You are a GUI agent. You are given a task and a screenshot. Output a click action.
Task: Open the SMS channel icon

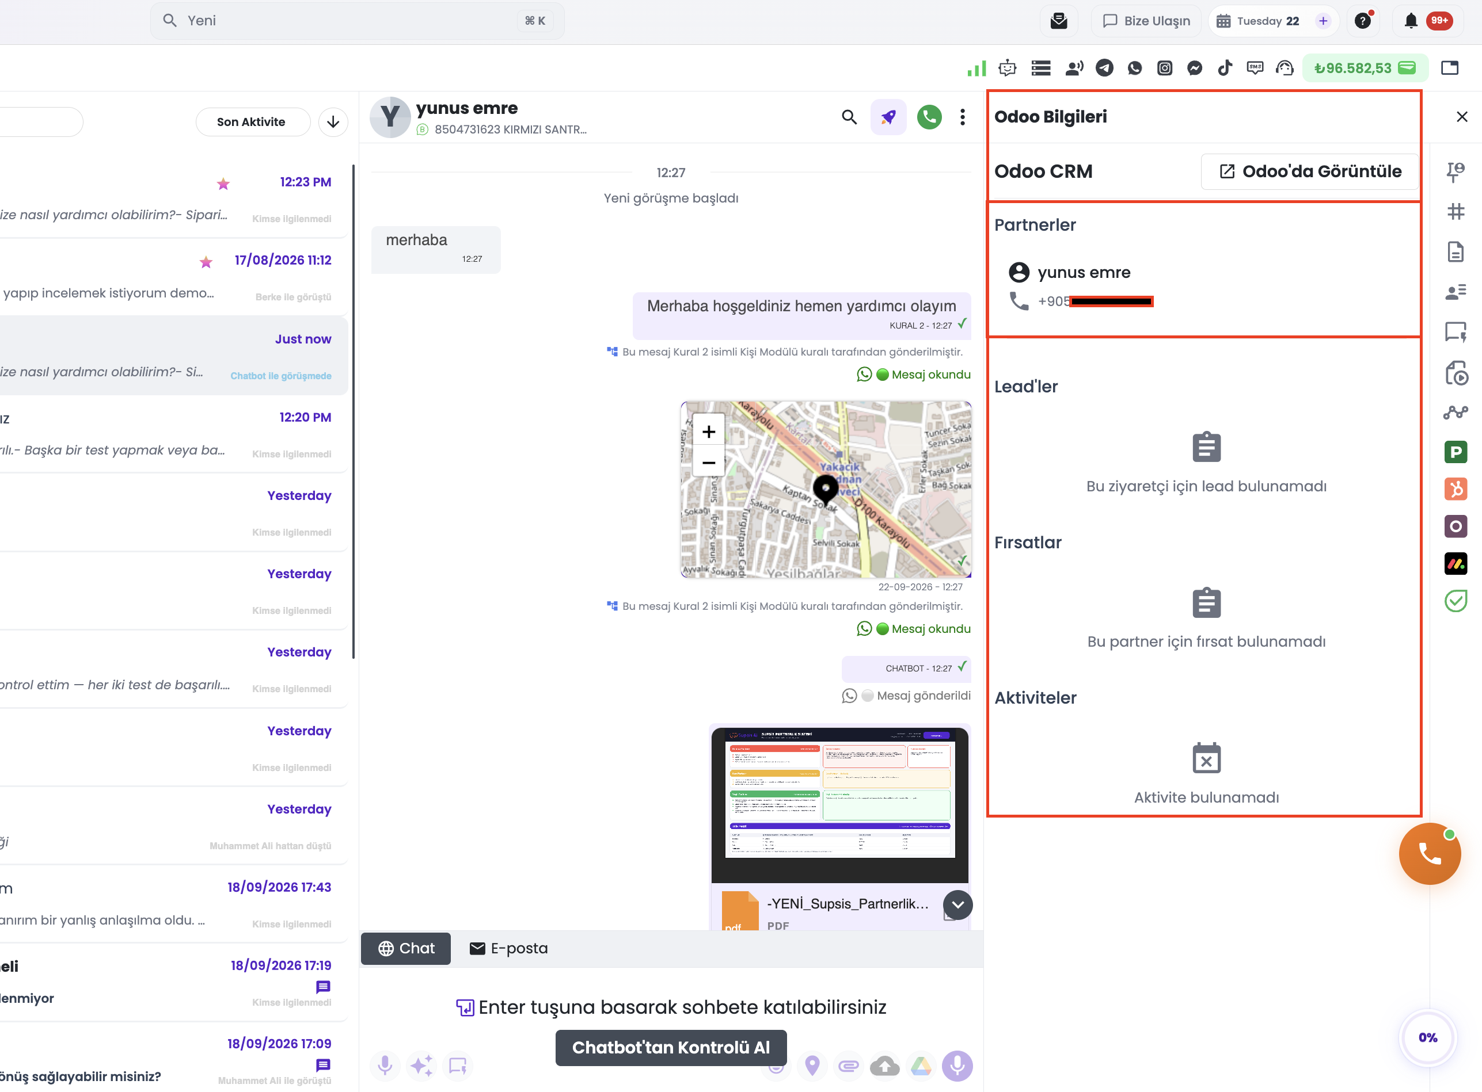pos(1255,68)
